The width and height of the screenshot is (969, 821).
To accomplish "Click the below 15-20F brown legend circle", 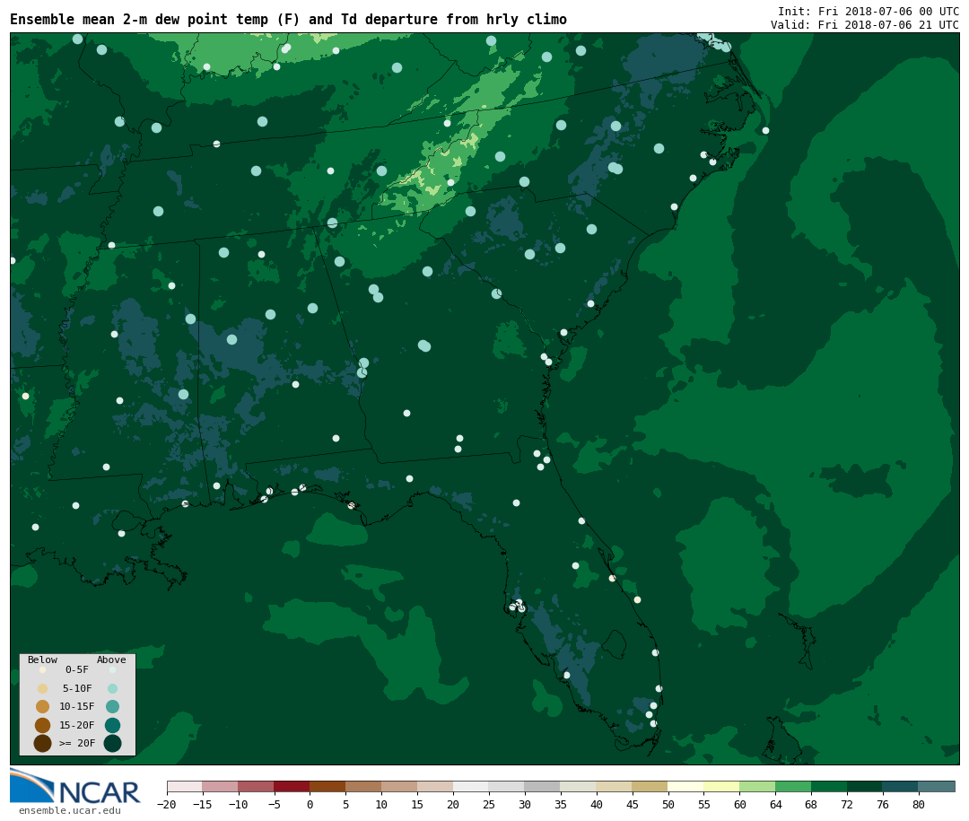I will pos(43,725).
